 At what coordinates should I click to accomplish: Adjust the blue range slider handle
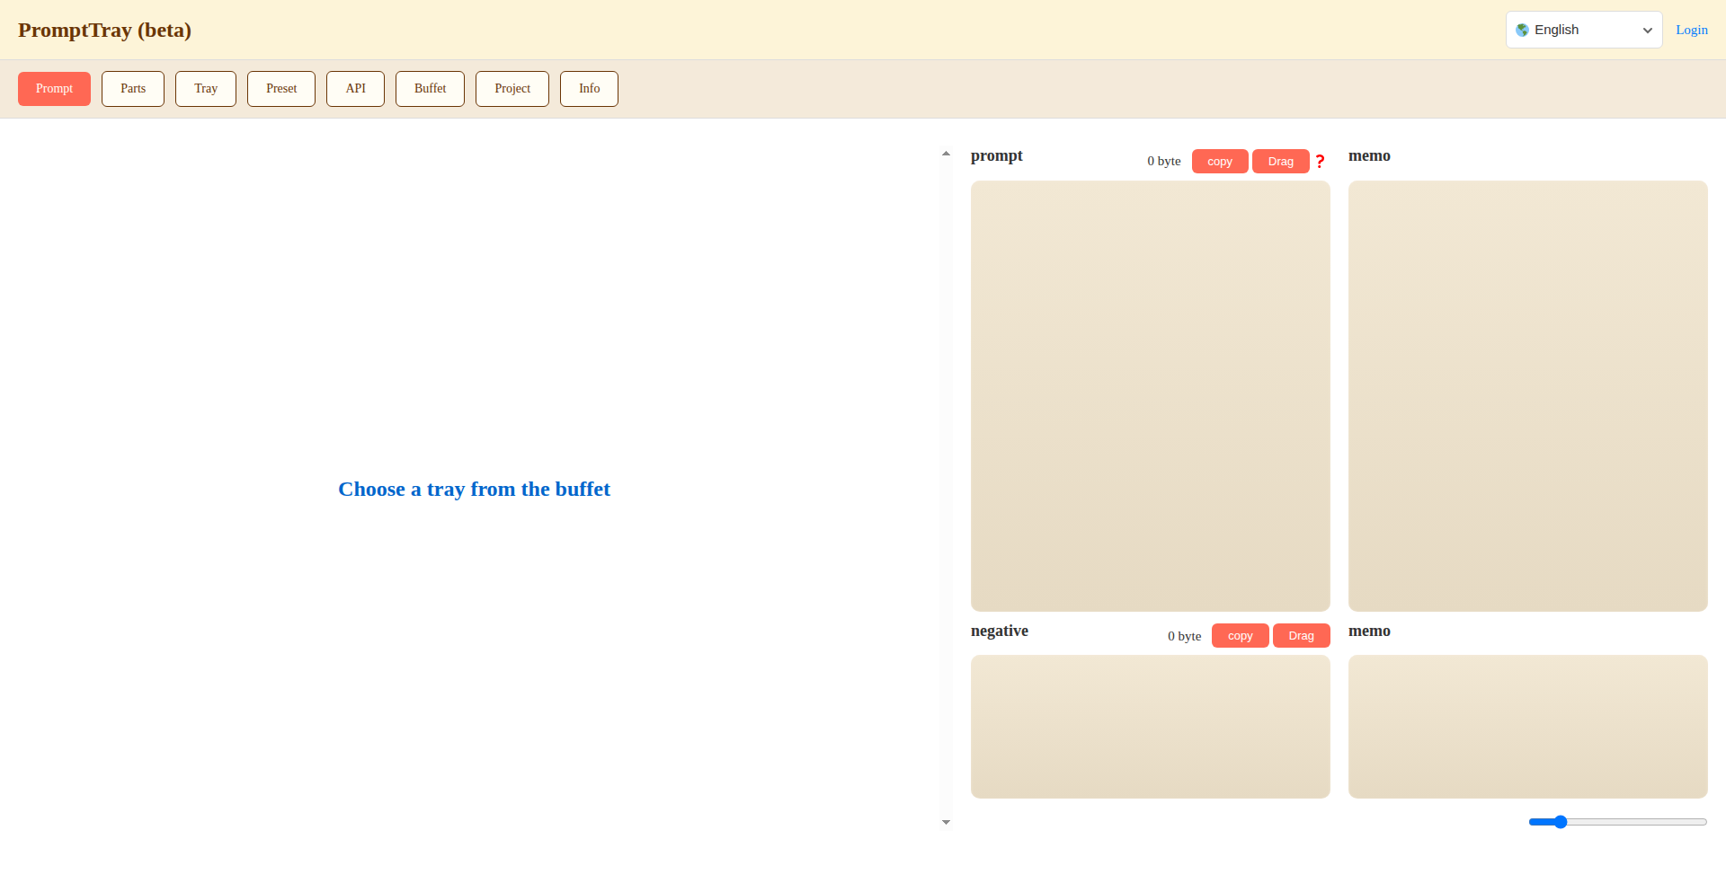coord(1561,822)
